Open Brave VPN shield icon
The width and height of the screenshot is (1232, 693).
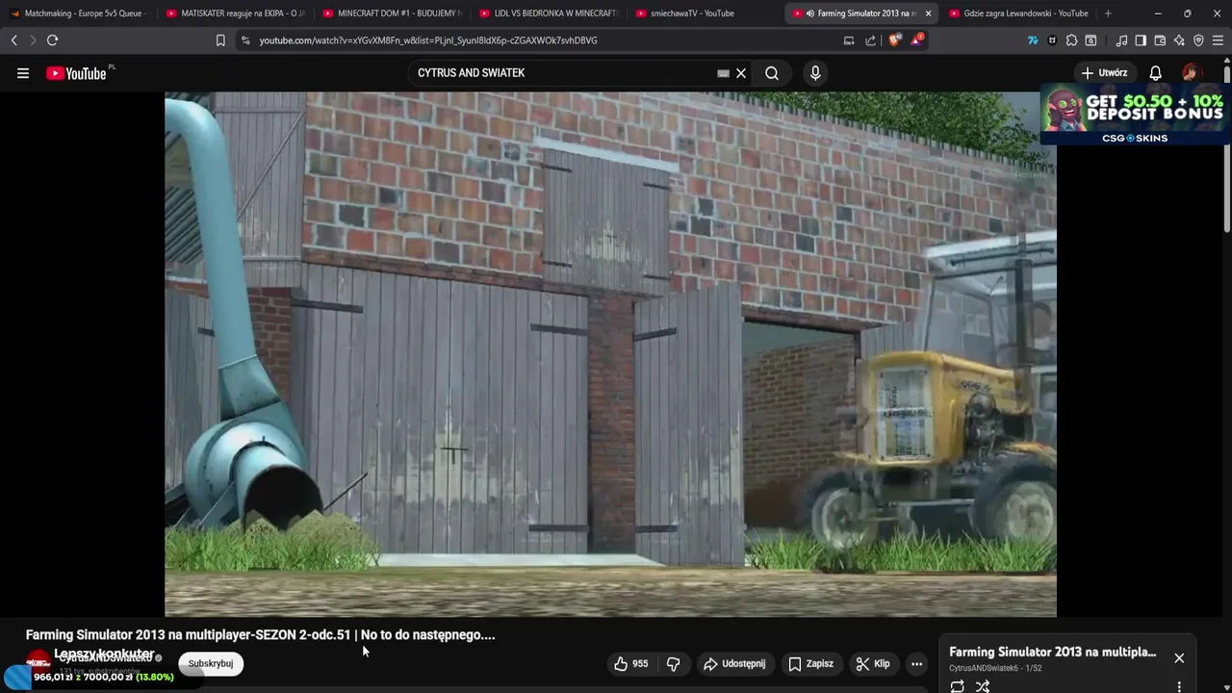click(1198, 40)
